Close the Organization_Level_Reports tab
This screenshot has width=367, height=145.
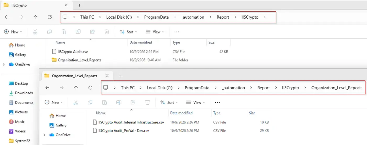tap(107, 76)
